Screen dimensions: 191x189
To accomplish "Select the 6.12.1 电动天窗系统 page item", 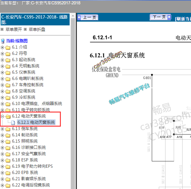I will coord(36,122).
